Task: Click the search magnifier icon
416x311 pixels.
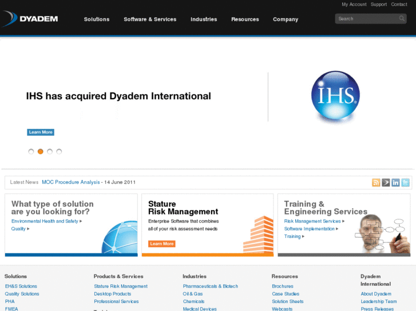Action: (402, 19)
